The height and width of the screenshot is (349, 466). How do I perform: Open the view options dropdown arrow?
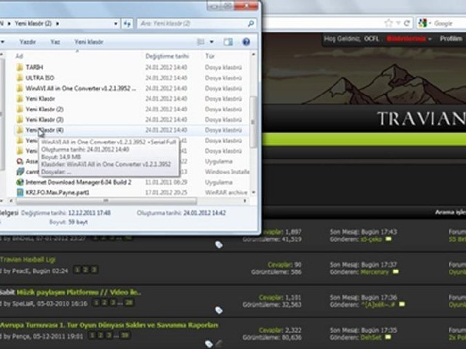tap(212, 42)
